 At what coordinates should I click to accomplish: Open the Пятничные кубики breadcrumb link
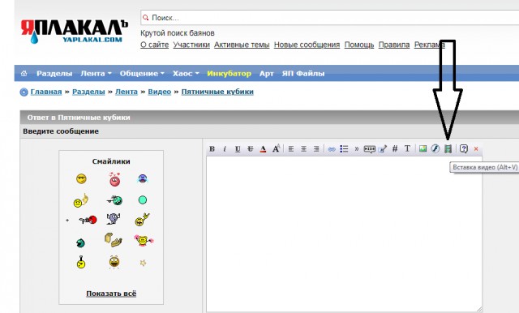click(217, 92)
